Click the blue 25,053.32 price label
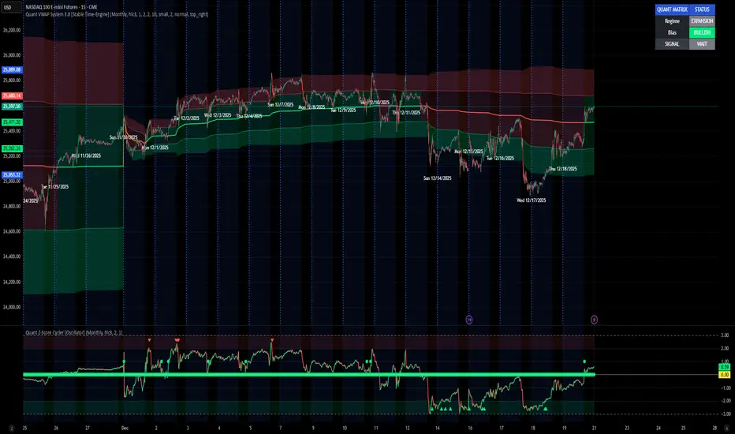This screenshot has height=434, width=735. click(12, 174)
